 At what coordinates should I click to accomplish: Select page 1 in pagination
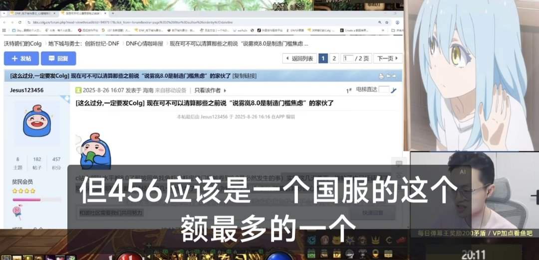[x=323, y=58]
